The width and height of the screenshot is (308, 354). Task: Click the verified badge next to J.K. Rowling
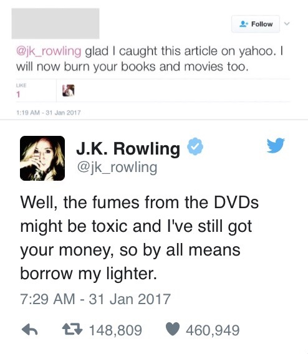pos(195,146)
